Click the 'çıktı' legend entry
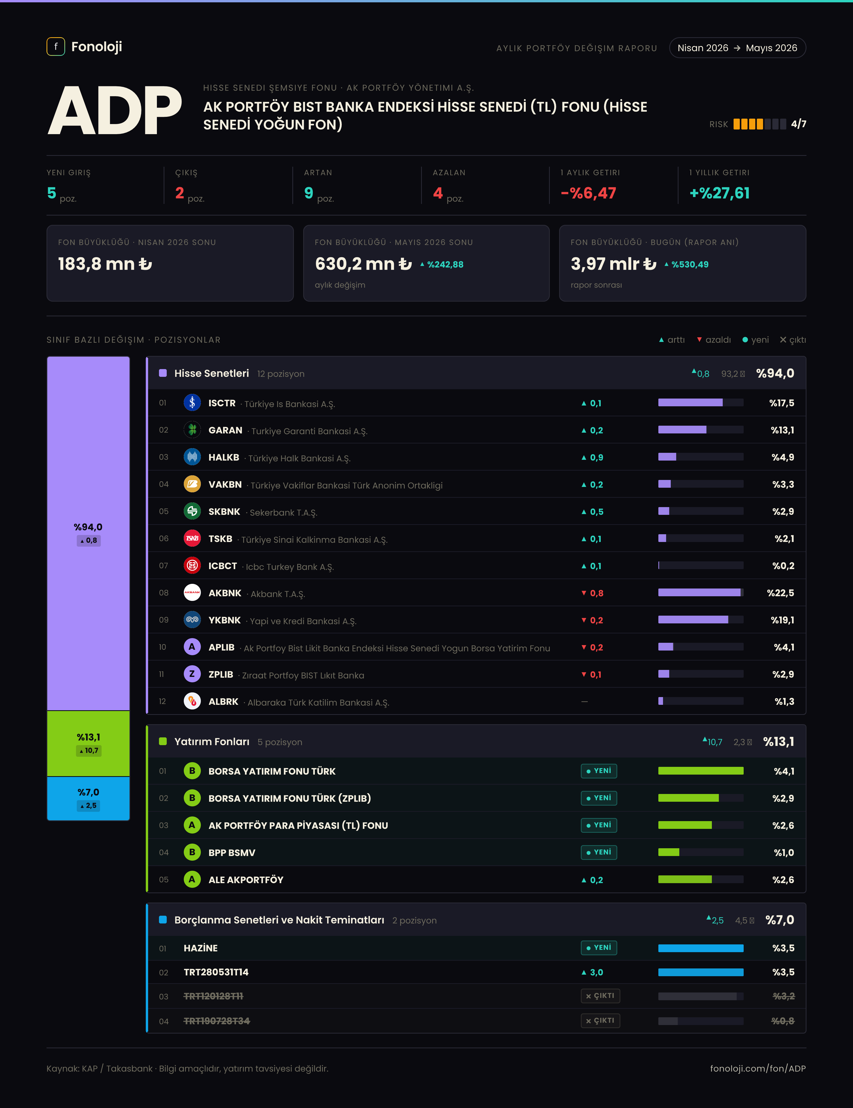Screen dimensions: 853x1108 (x=793, y=340)
